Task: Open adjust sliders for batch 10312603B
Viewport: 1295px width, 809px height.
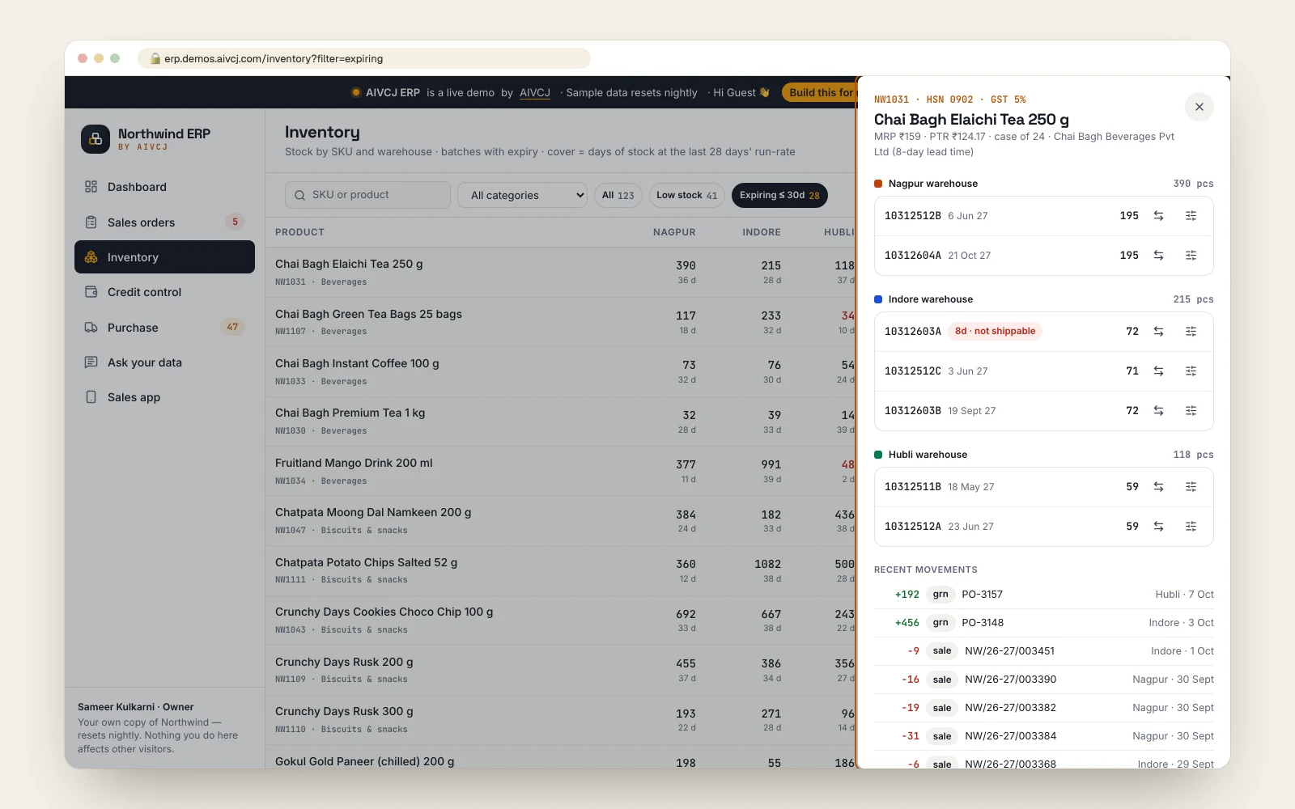Action: coord(1191,411)
